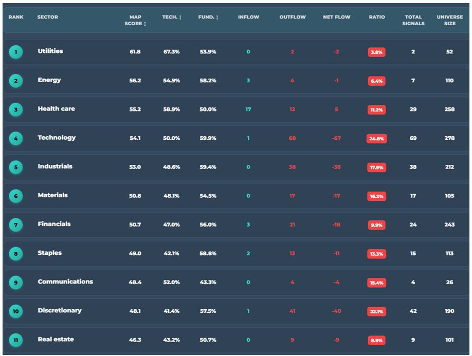472x356 pixels.
Task: Click the Health care 11.2% ratio badge
Action: click(377, 110)
